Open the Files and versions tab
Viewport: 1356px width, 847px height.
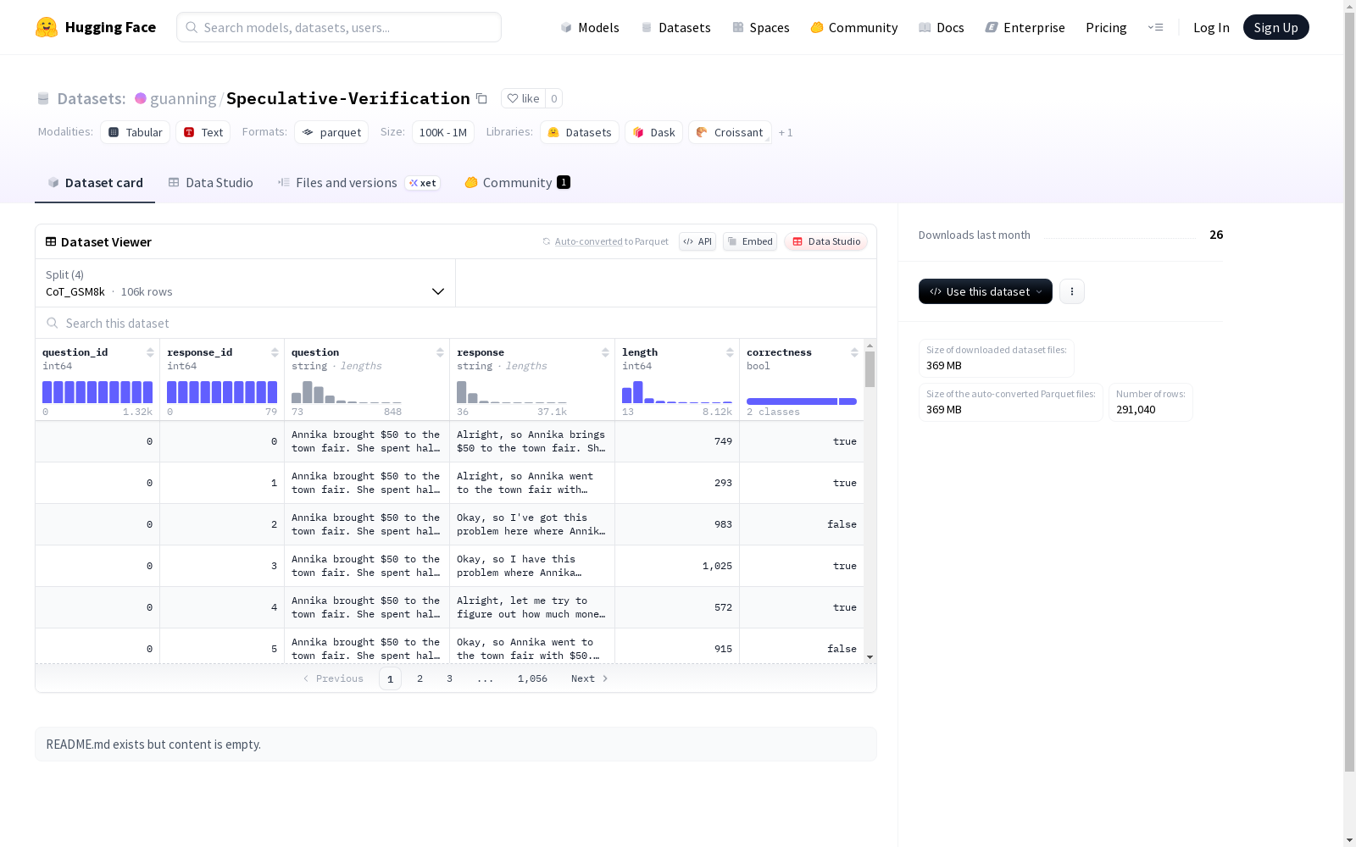[x=358, y=183]
